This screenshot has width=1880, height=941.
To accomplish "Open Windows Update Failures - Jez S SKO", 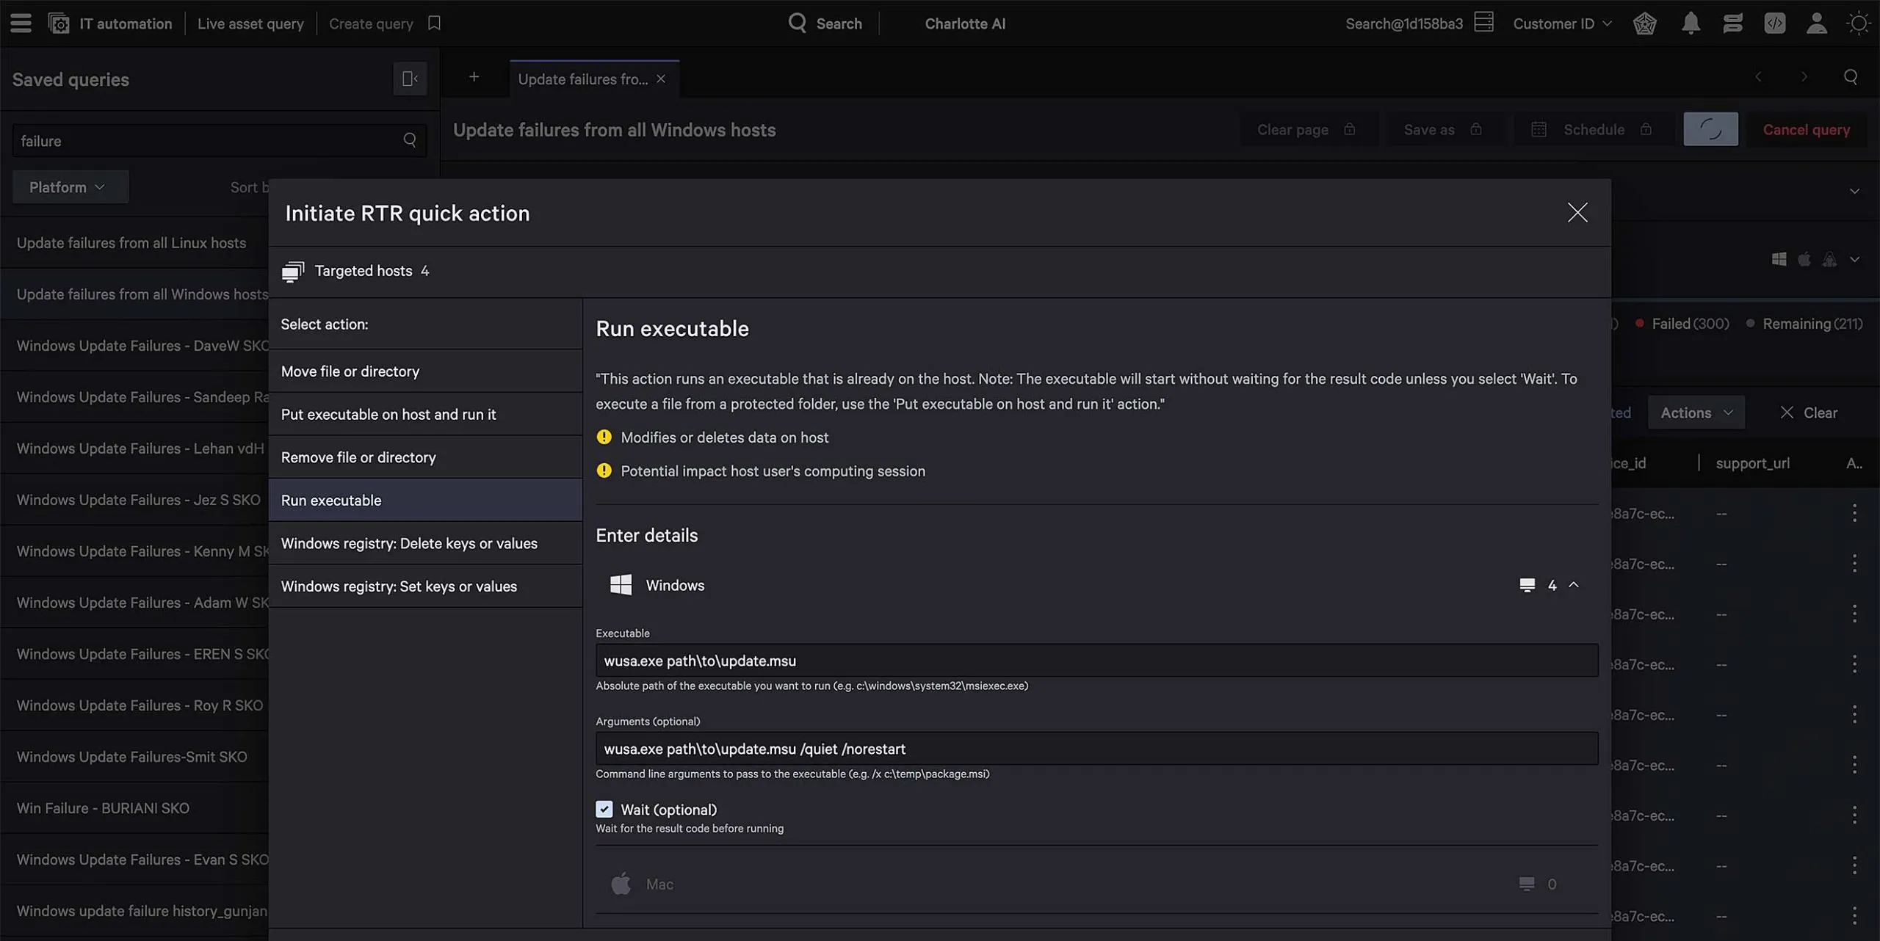I will click(x=138, y=499).
